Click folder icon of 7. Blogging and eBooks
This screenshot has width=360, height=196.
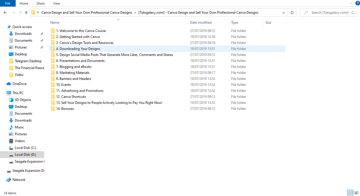[53, 67]
